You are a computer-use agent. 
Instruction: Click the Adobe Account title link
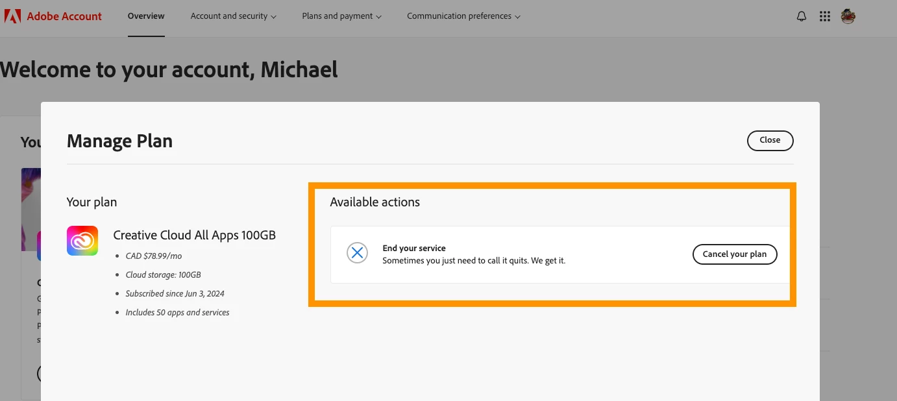pyautogui.click(x=64, y=16)
